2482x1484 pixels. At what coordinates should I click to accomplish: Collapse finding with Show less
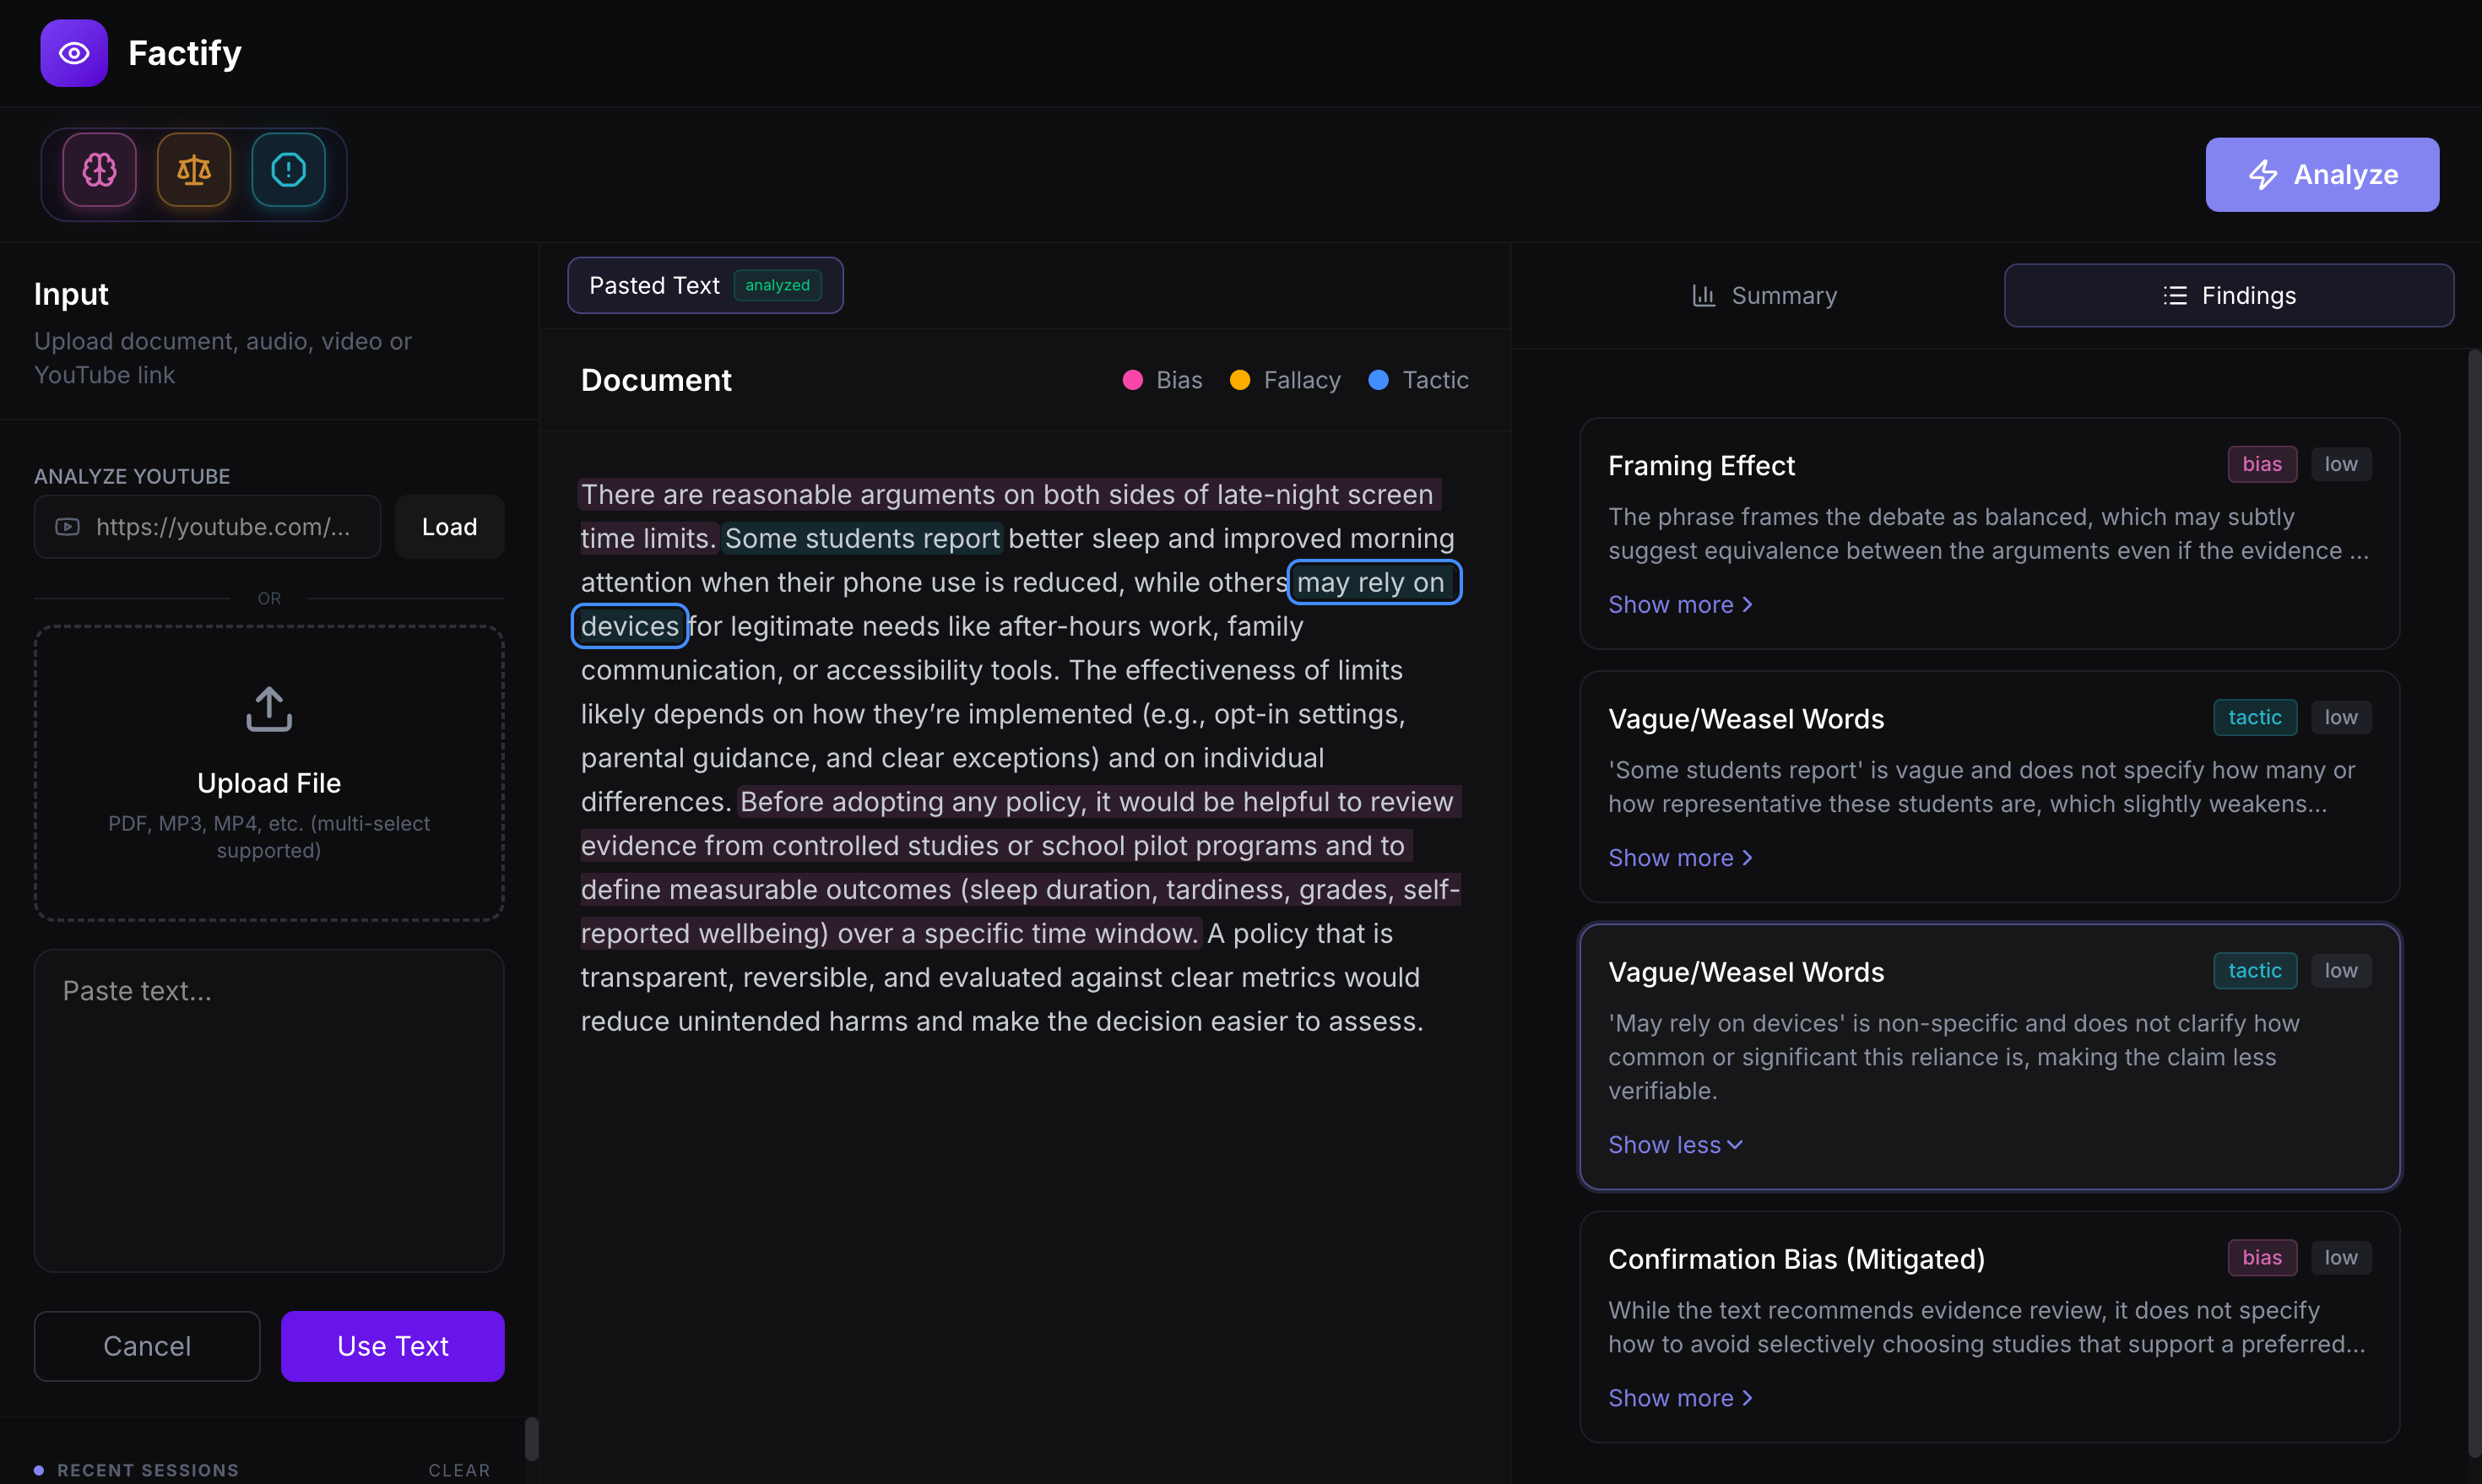[x=1674, y=1145]
